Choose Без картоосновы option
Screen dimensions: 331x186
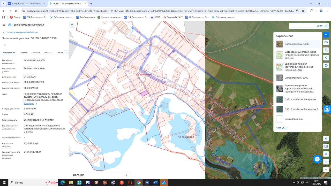point(297,119)
